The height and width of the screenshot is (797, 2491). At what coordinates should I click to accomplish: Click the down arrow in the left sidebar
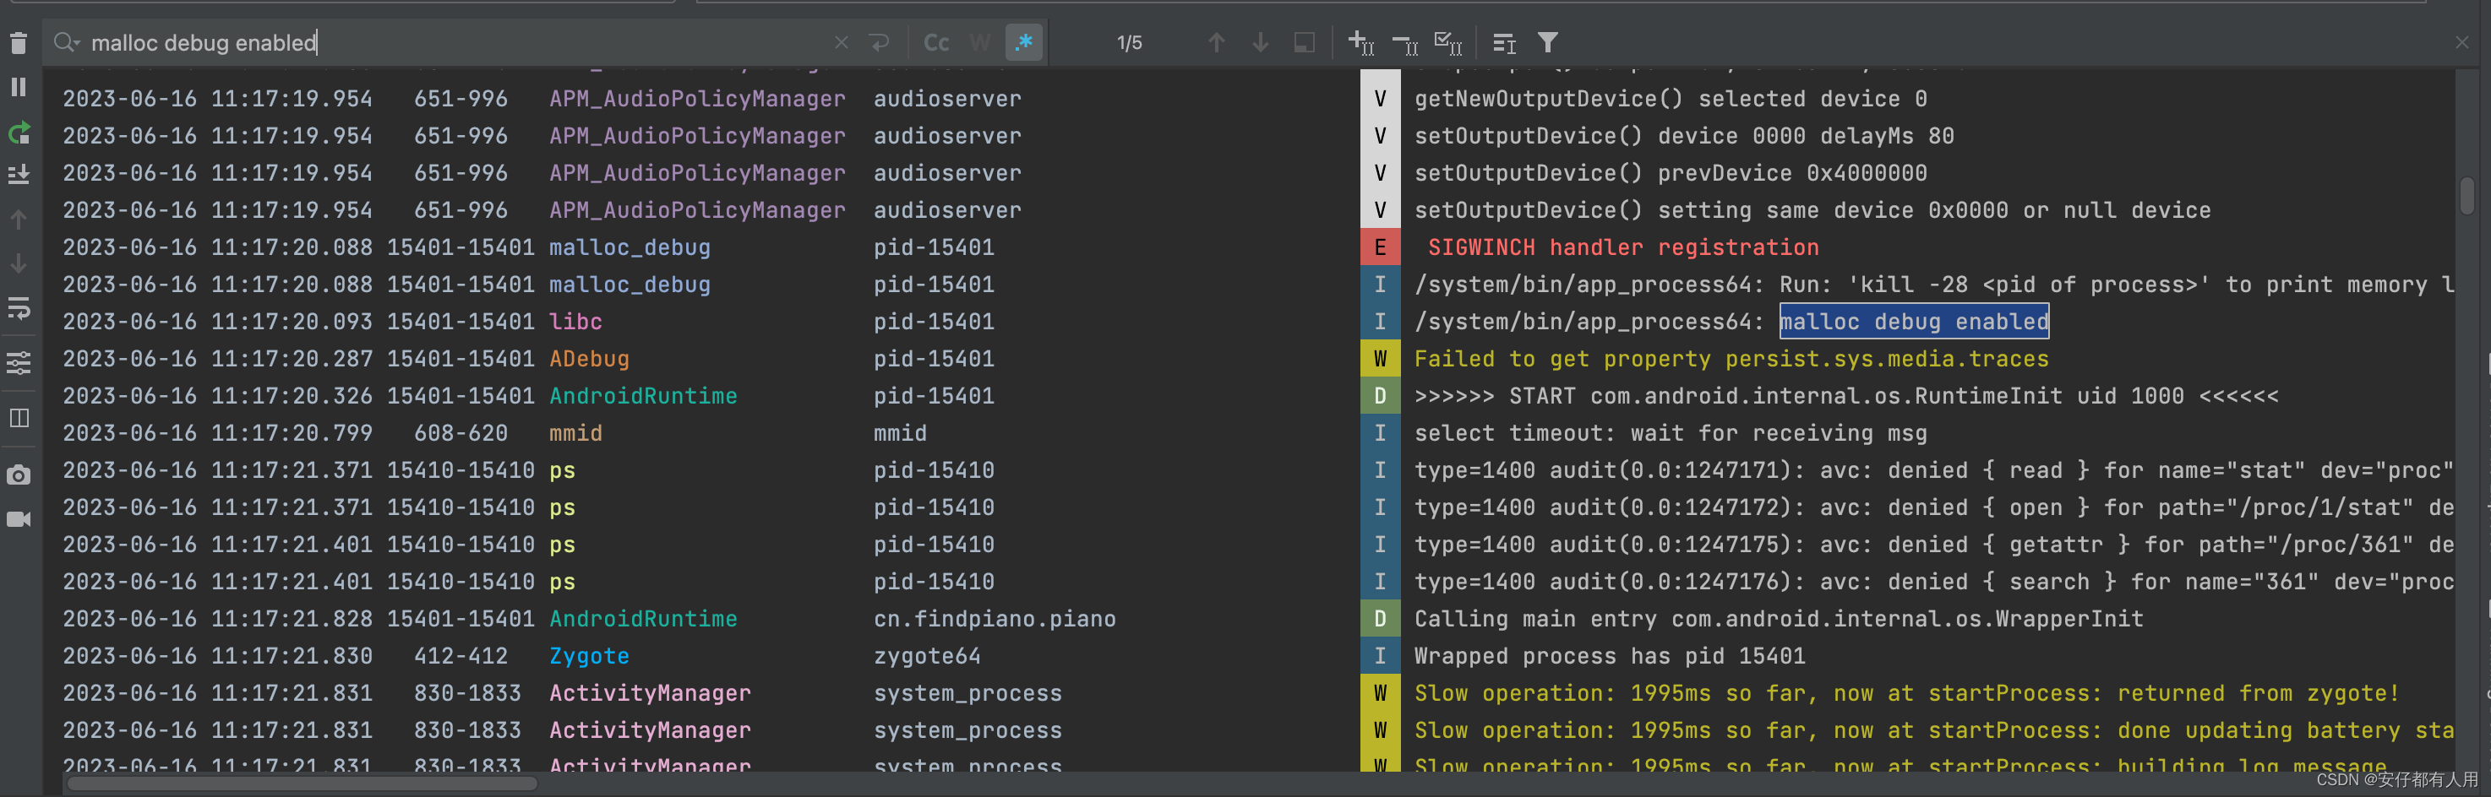click(x=19, y=263)
